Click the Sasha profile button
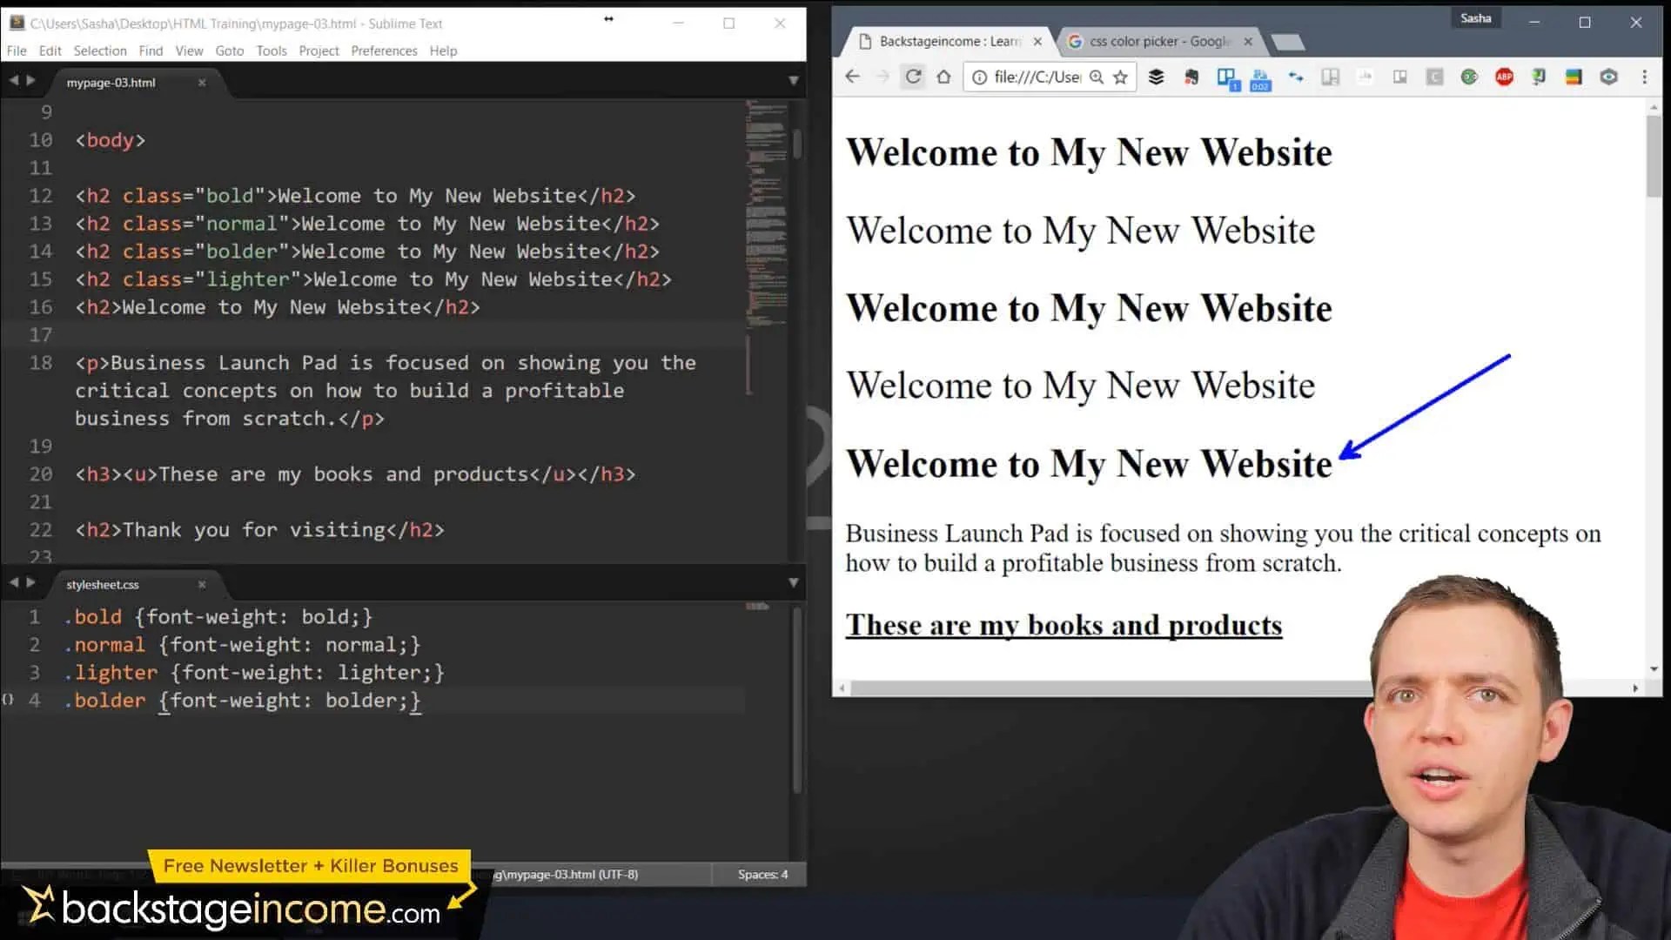This screenshot has width=1671, height=940. (x=1475, y=18)
